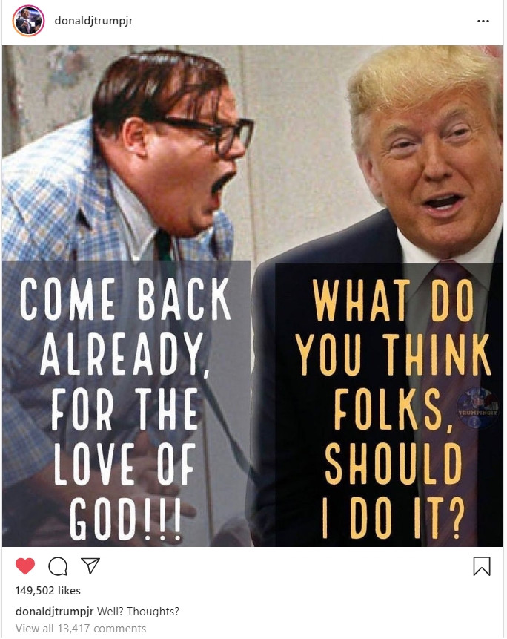Viewport: 507px width, 639px height.
Task: Open donaldjtrumpjr username in post header
Action: 93,21
